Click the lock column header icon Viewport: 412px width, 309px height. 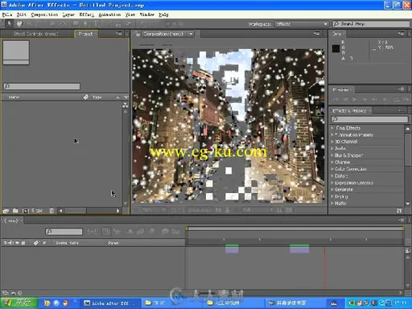[x=23, y=243]
